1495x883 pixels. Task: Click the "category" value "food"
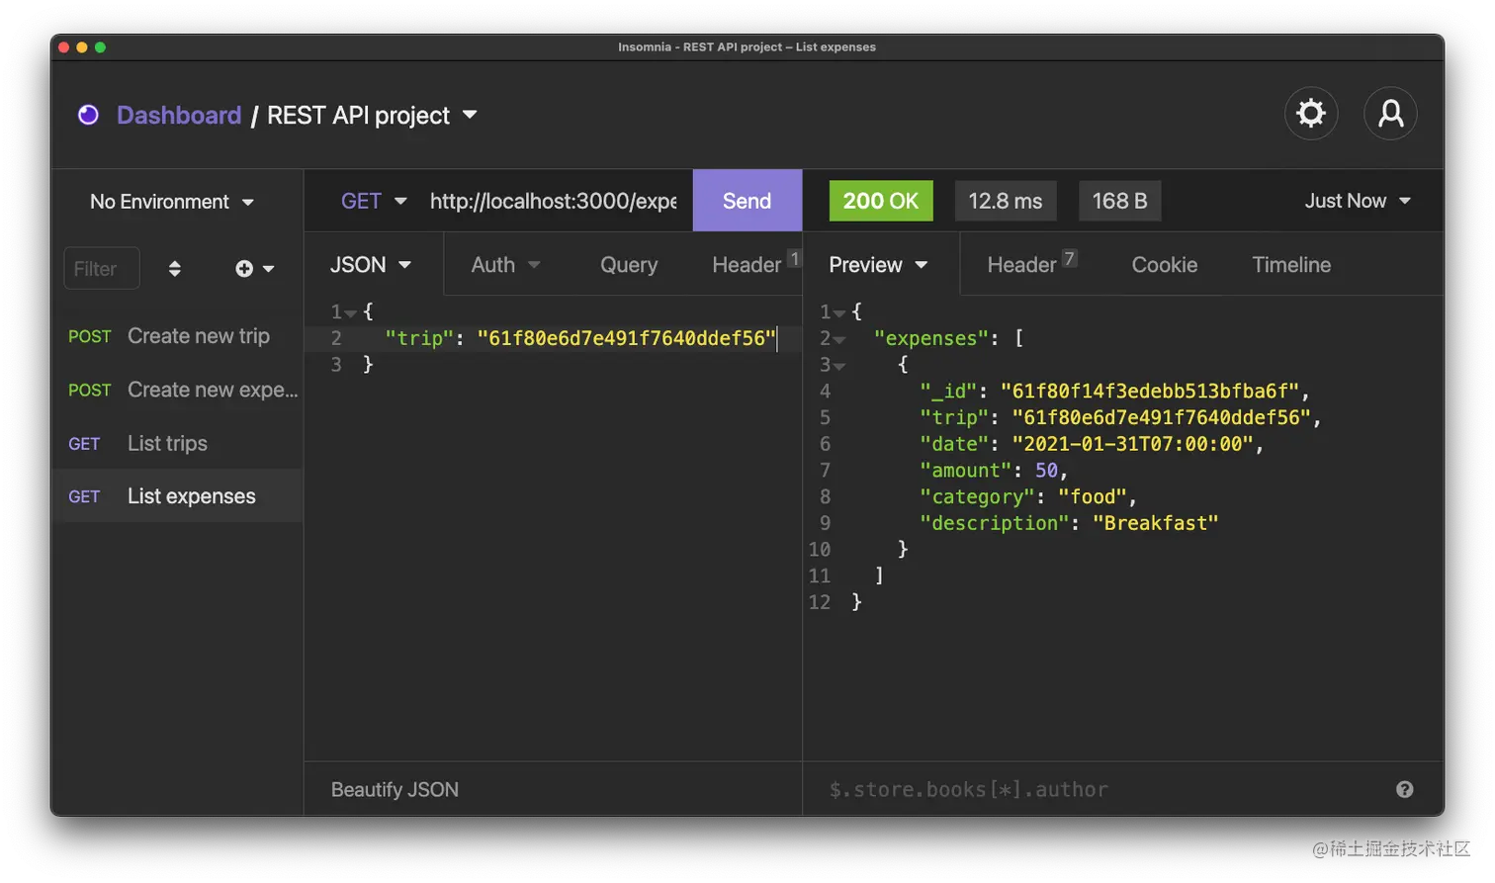pyautogui.click(x=1093, y=497)
